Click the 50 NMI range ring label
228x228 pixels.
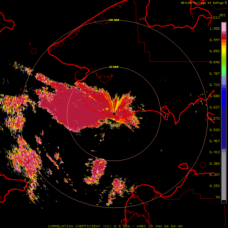coord(114,67)
